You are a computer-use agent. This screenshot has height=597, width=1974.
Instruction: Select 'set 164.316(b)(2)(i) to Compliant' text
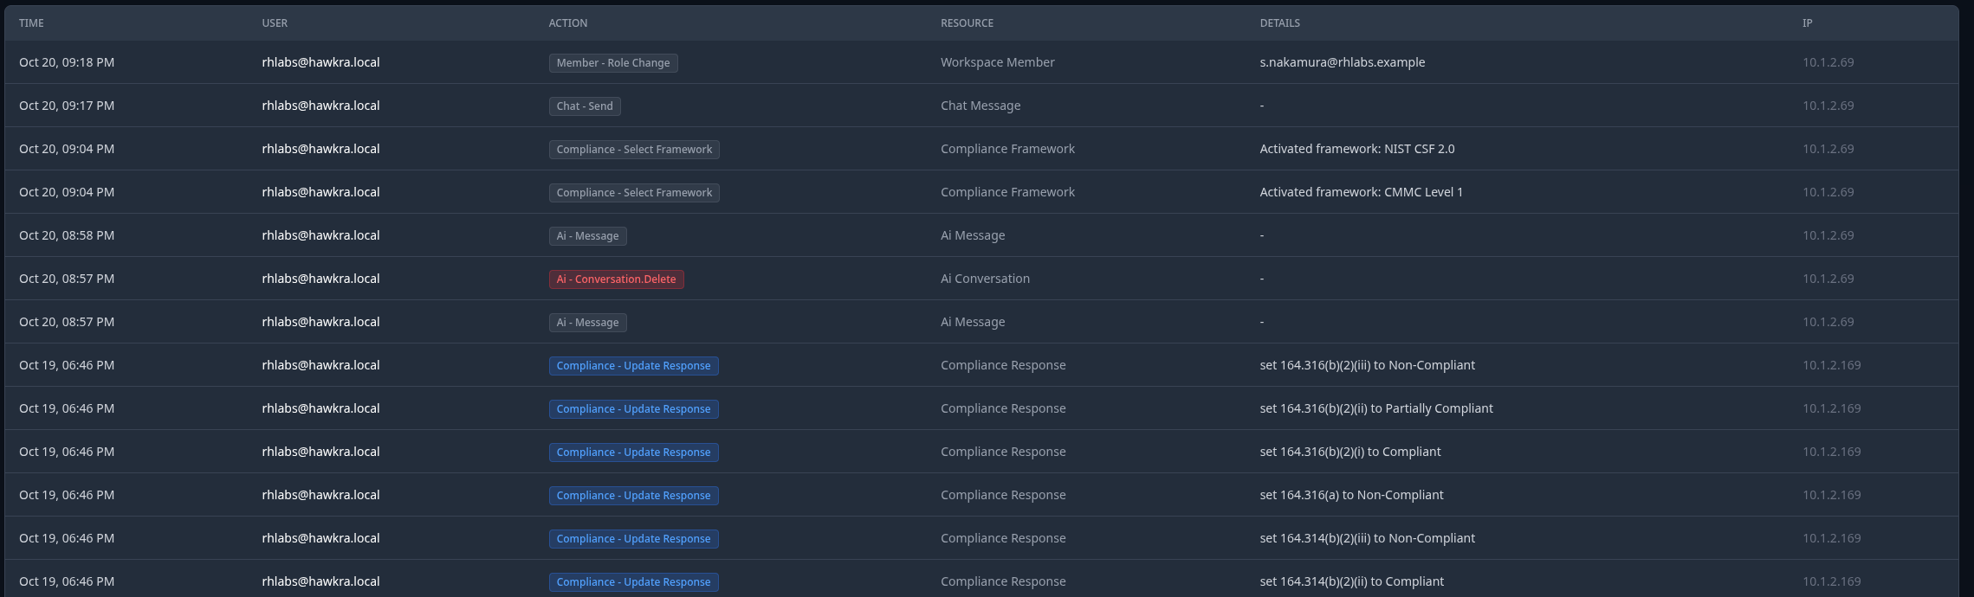click(x=1349, y=452)
